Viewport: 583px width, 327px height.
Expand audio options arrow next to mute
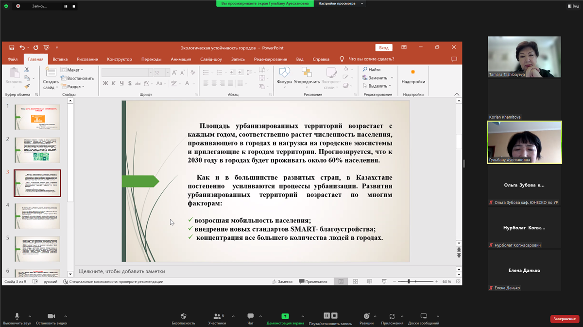pos(30,316)
